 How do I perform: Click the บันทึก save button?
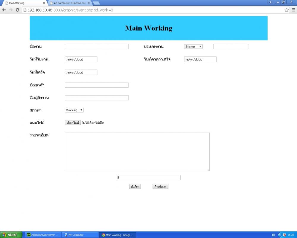pyautogui.click(x=135, y=186)
